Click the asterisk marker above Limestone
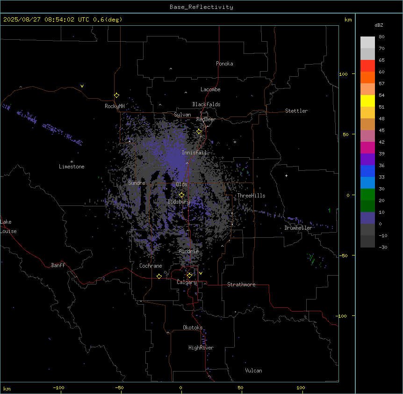The image size is (403, 394). tap(72, 161)
